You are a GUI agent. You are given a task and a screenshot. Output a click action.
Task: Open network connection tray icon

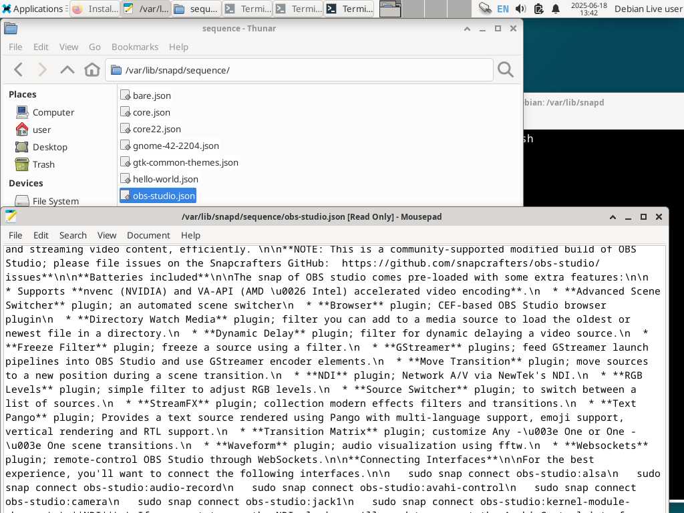coord(485,8)
